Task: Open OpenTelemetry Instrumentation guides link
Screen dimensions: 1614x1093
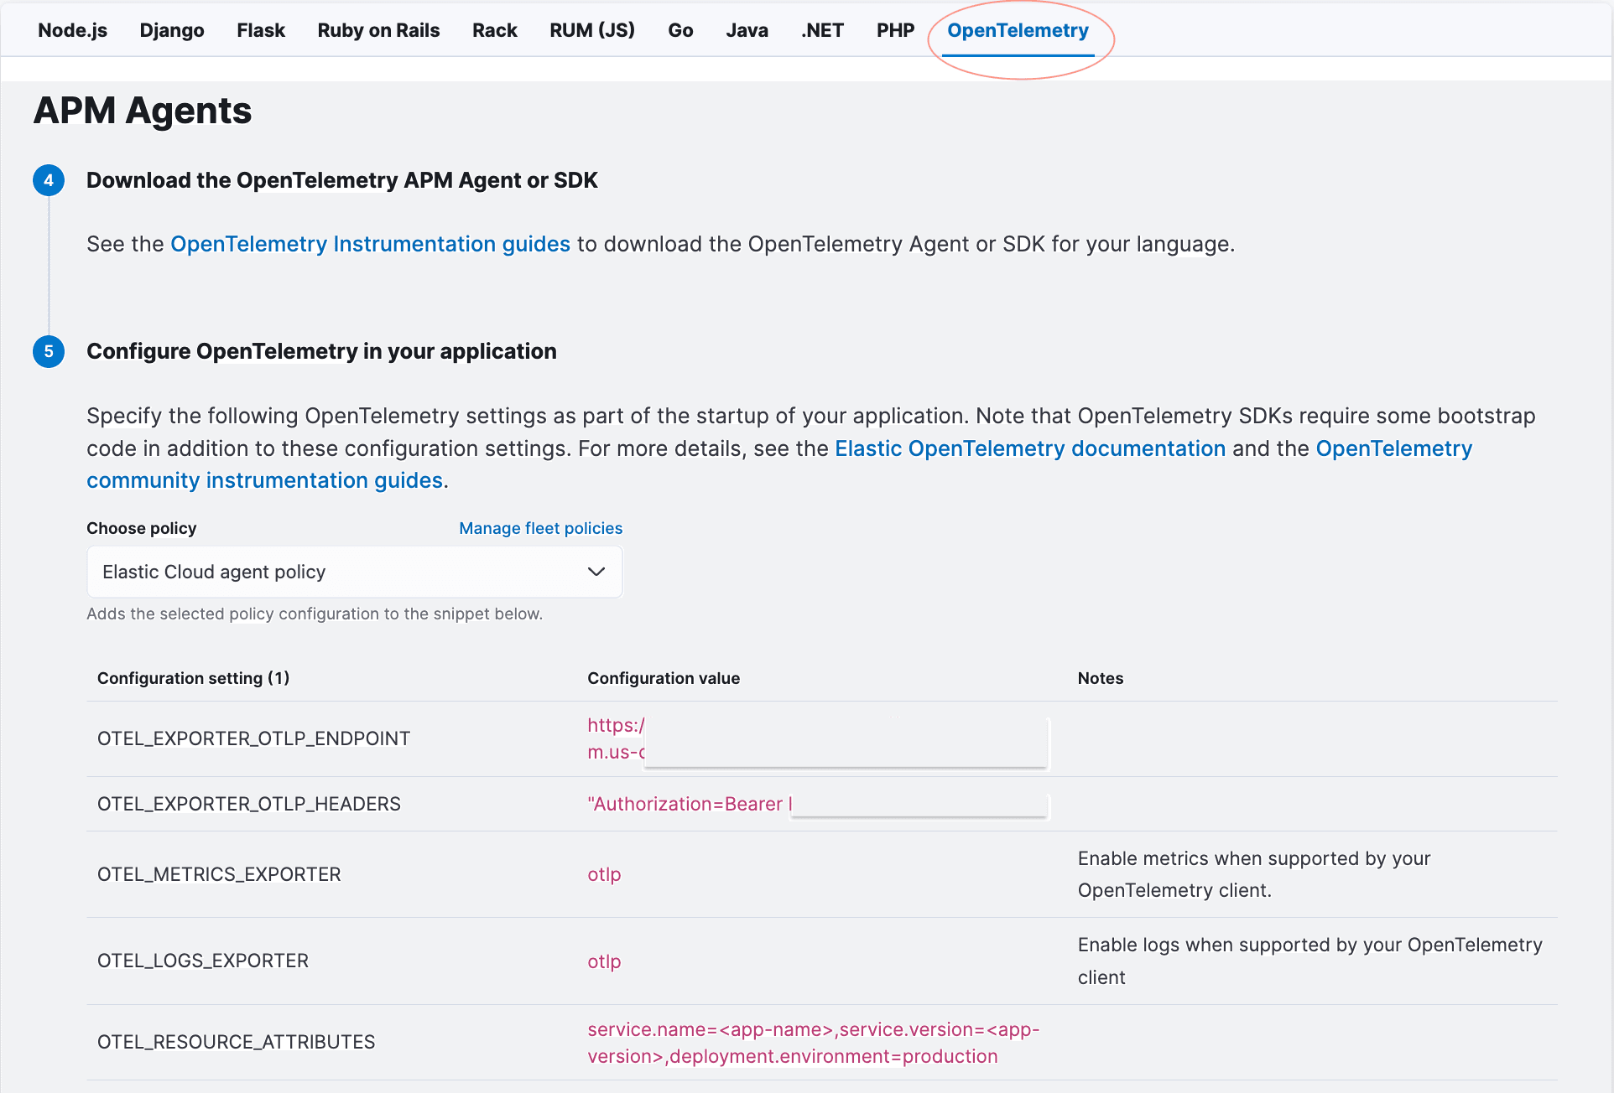Action: pyautogui.click(x=370, y=244)
